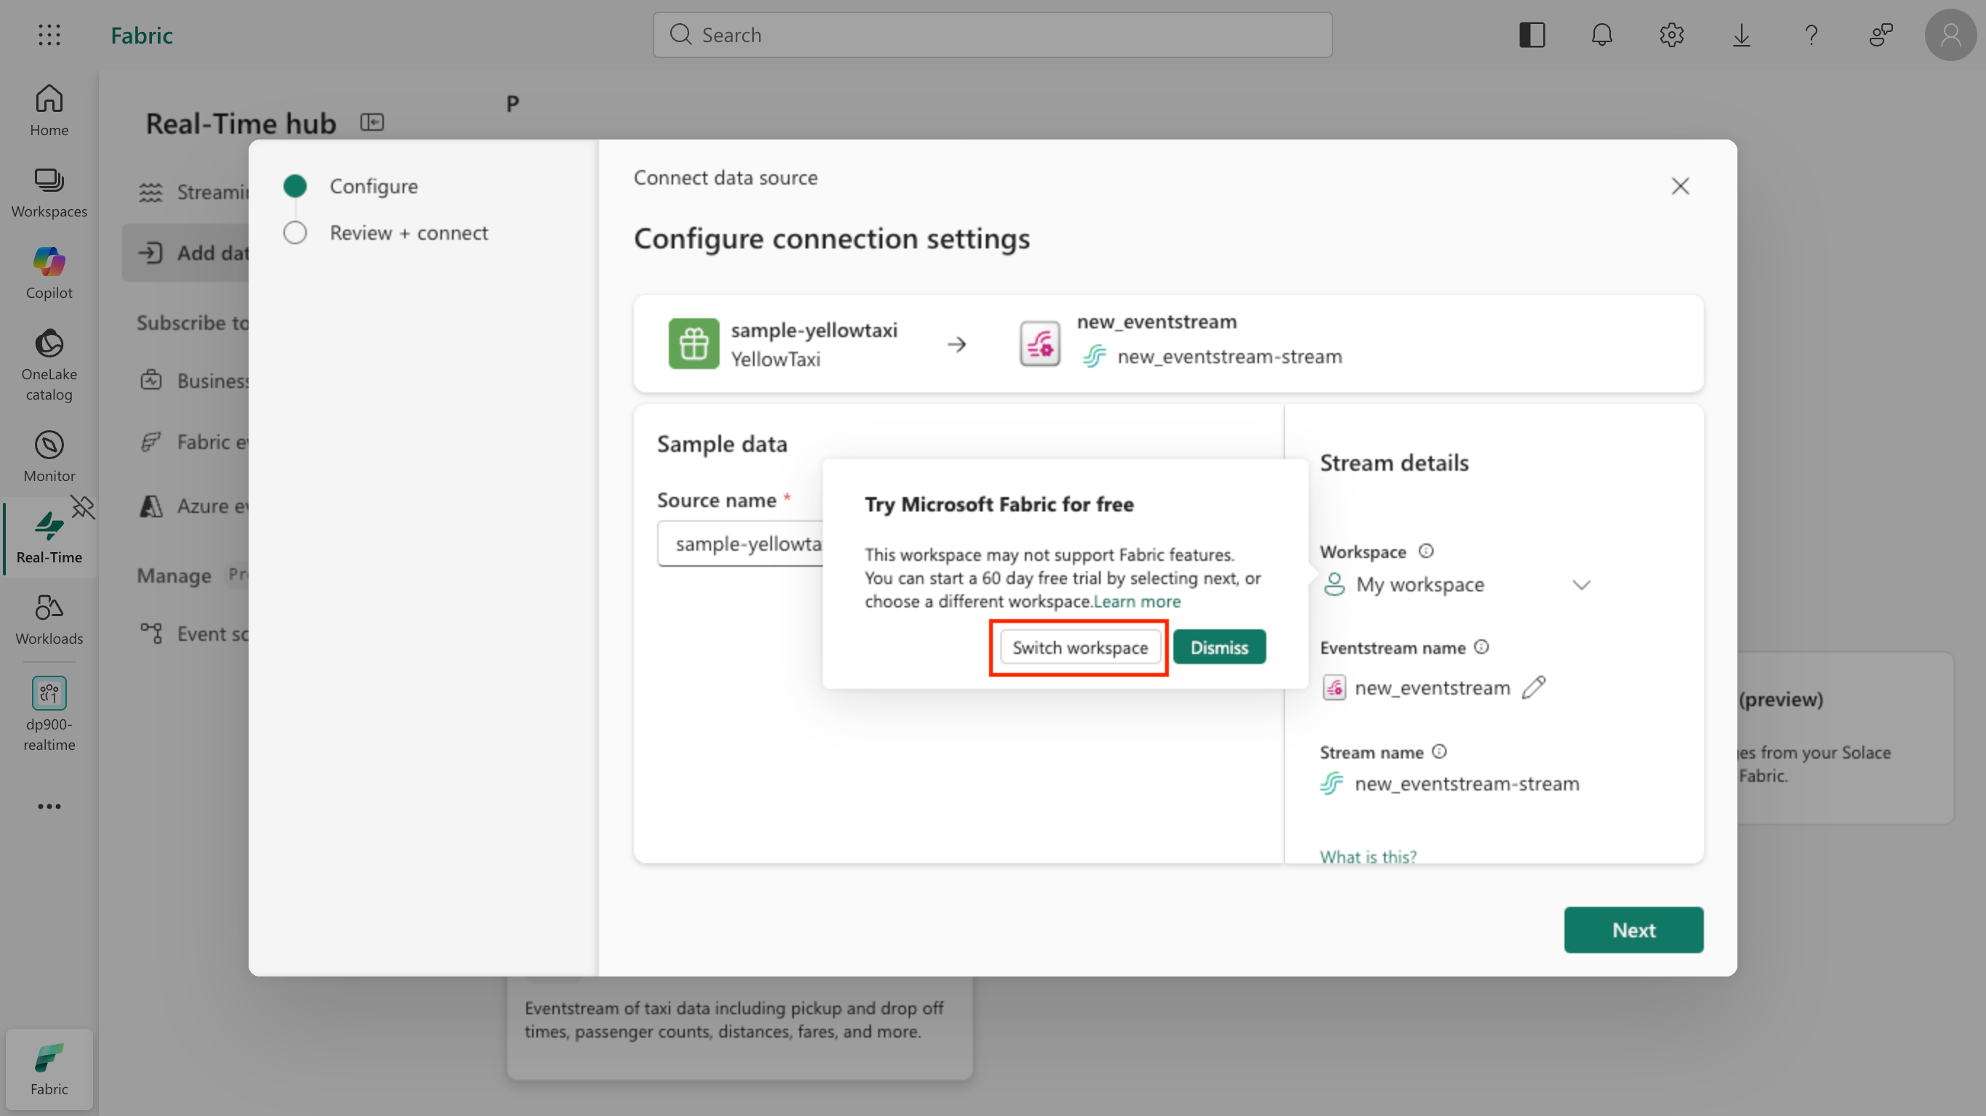
Task: Open notifications bell
Action: [x=1602, y=35]
